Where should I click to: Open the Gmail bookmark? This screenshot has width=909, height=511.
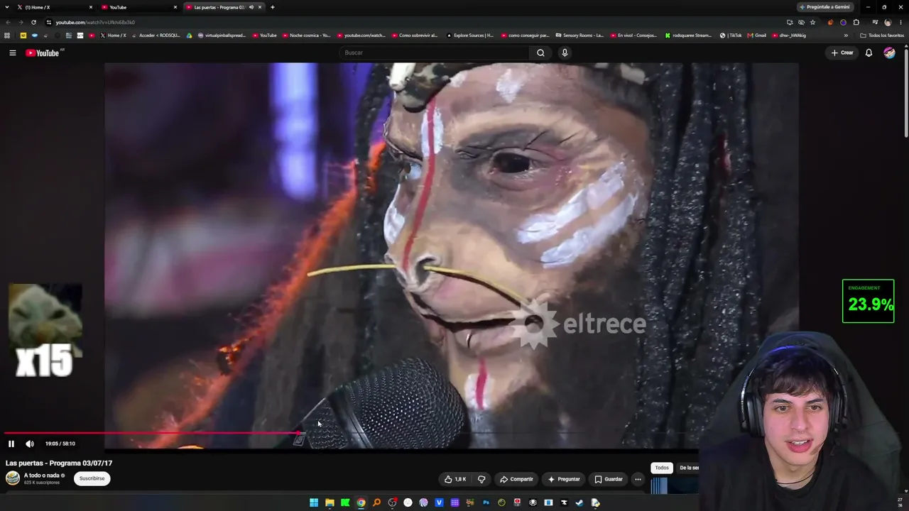coord(757,35)
